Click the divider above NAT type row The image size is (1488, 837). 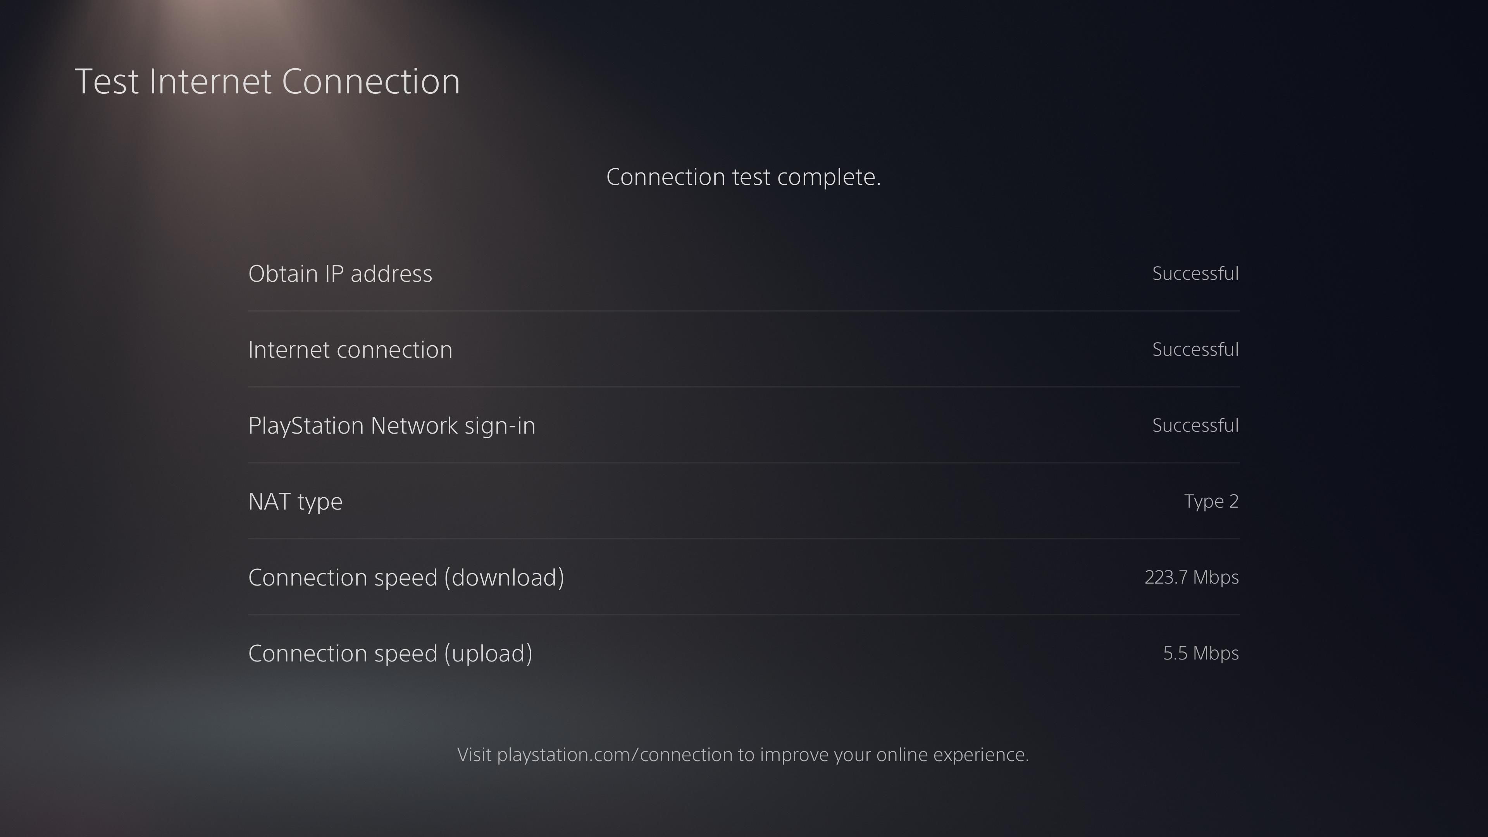point(744,463)
